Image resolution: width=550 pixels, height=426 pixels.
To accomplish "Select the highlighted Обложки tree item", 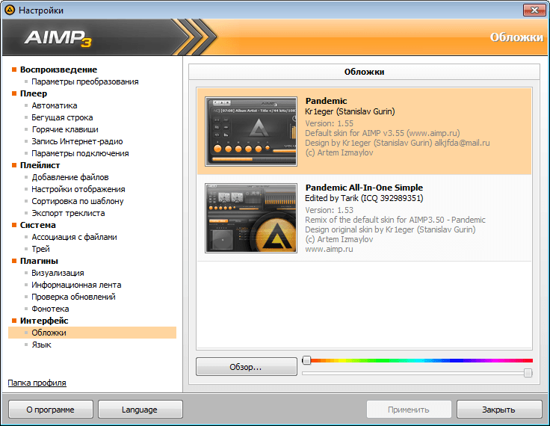I will [x=92, y=333].
